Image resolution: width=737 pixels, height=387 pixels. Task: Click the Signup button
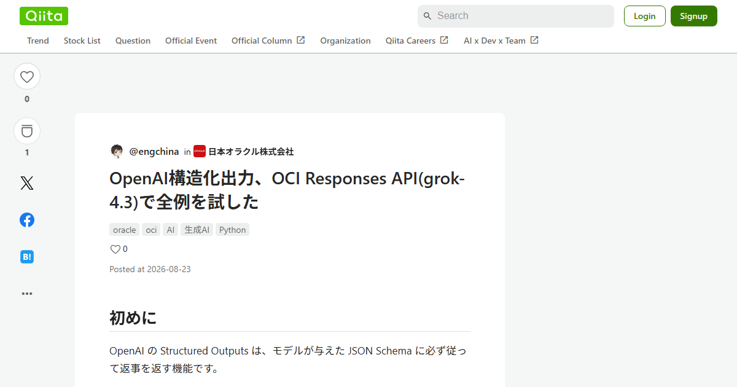[694, 16]
